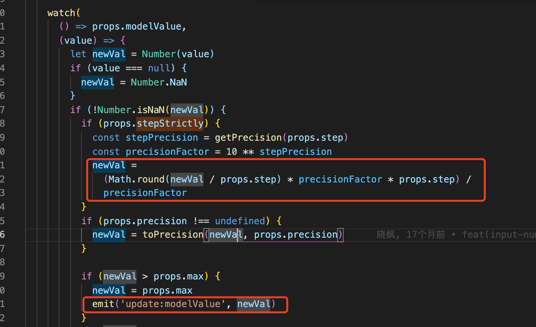
Task: Click 'emit' call on update:modelValue line
Action: (103, 304)
